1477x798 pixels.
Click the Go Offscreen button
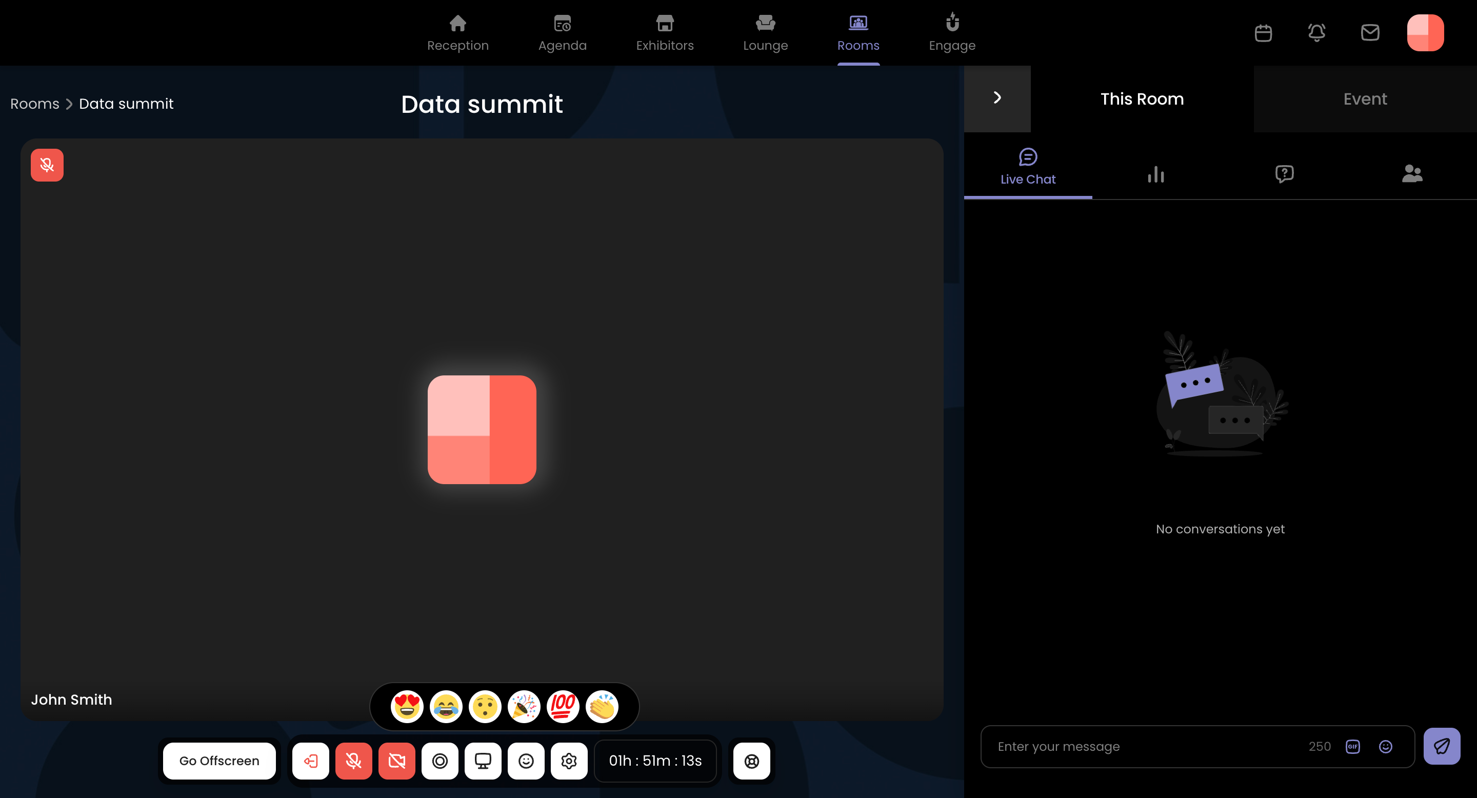click(x=219, y=761)
